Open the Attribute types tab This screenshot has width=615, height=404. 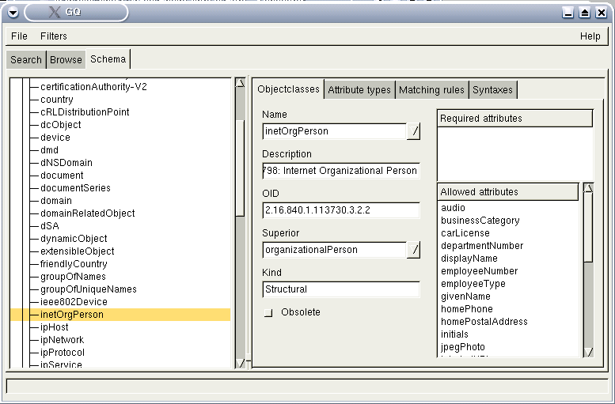(x=359, y=90)
